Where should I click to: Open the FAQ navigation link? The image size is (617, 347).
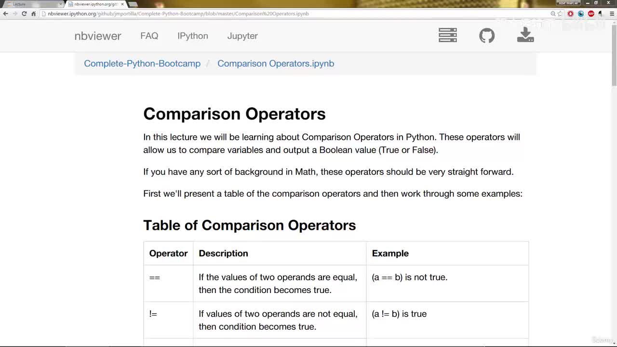[x=149, y=36]
